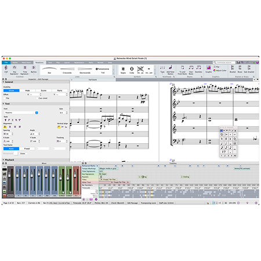Select the Slur line
Viewport: 261px width, 261px height.
[49, 70]
